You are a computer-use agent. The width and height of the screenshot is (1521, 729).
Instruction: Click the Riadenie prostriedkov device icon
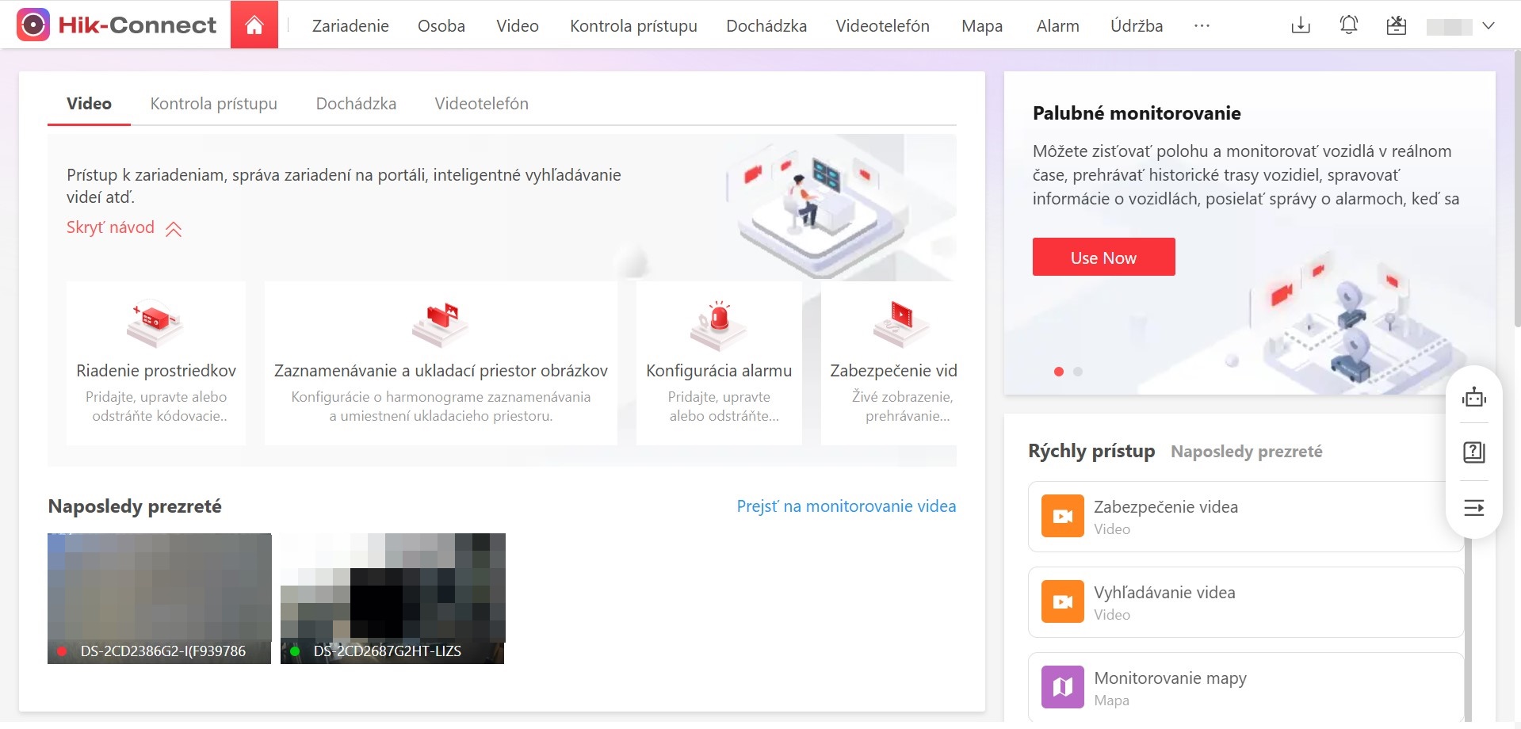point(155,322)
